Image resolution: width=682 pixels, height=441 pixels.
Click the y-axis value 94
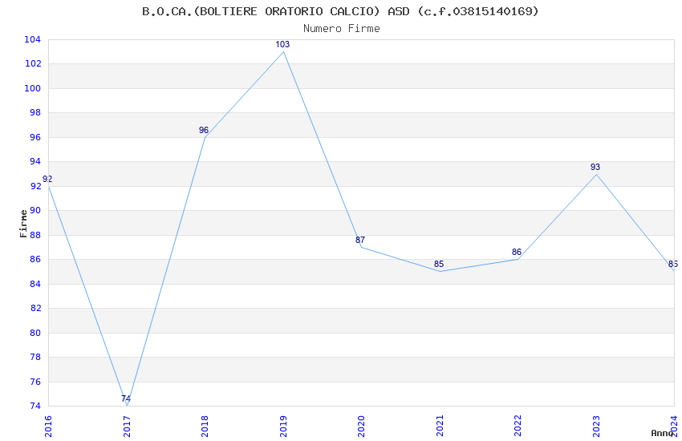35,162
